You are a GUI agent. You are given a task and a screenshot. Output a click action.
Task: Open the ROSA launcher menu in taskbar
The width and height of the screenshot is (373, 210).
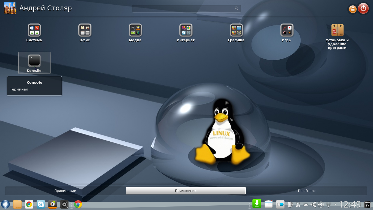coord(5,204)
